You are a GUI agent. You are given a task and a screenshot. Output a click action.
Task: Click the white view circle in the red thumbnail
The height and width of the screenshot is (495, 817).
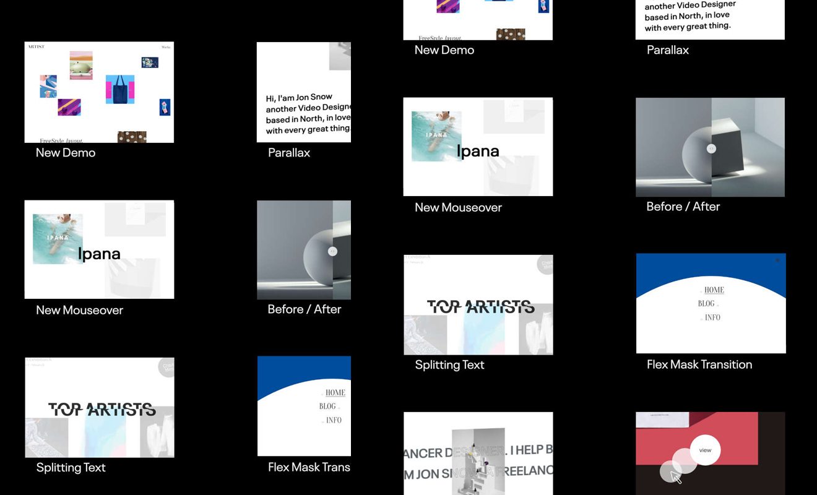[x=705, y=450]
